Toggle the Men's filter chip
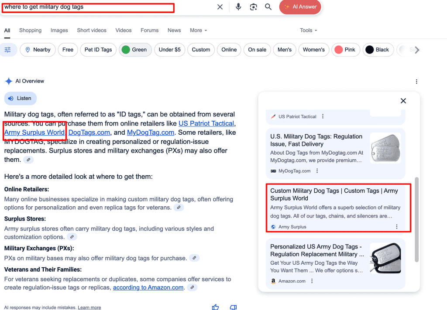 pos(285,50)
